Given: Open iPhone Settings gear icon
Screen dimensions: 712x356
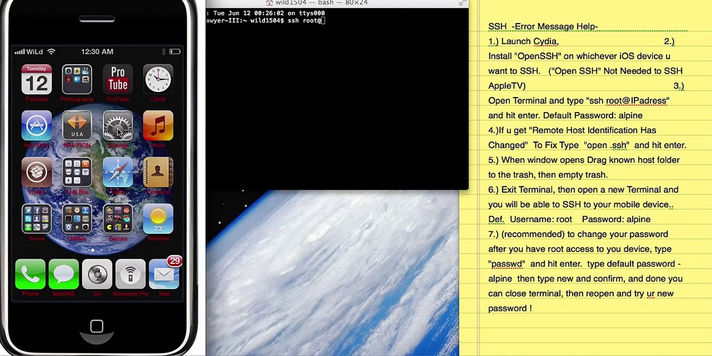Looking at the screenshot, I should (118, 126).
